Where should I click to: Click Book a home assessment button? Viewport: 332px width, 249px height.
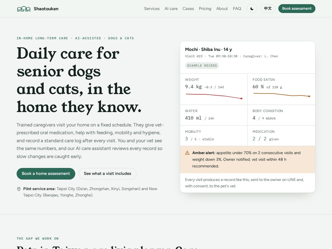[x=46, y=173]
